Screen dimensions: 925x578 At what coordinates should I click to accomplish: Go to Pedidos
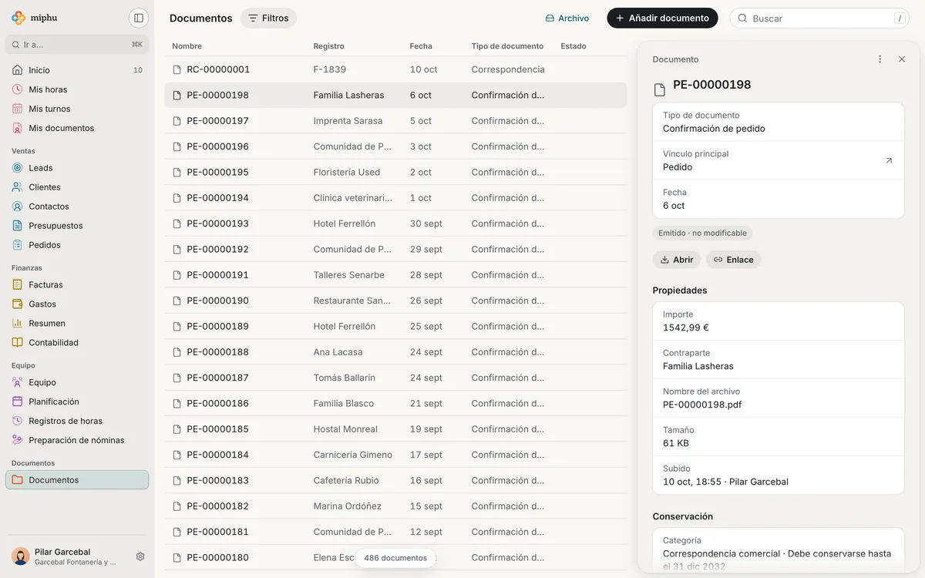coord(77,245)
